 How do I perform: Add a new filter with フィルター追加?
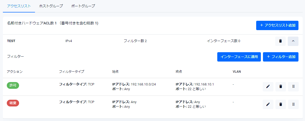(281, 57)
